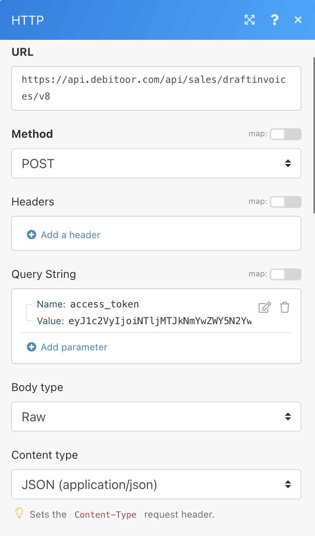Click the plus icon beside Add parameter
315x536 pixels.
pyautogui.click(x=31, y=347)
